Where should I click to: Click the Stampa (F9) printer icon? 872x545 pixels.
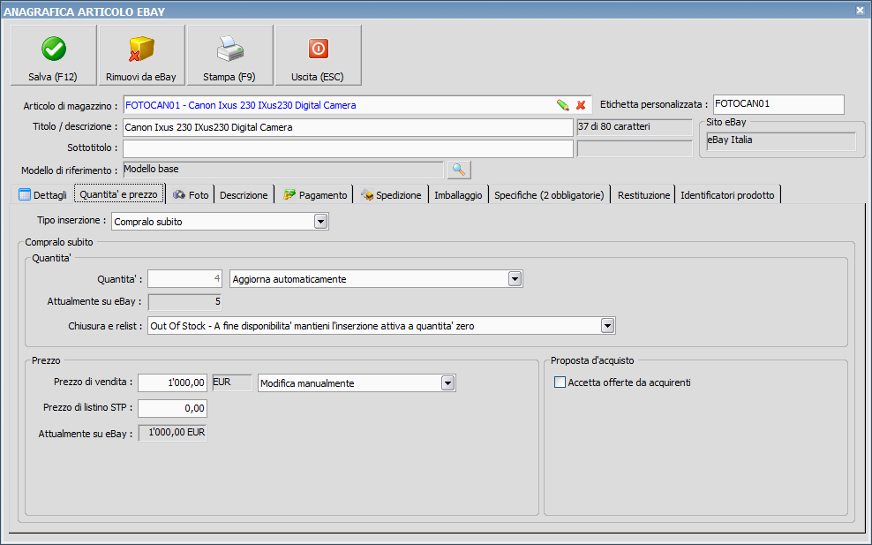pos(229,49)
